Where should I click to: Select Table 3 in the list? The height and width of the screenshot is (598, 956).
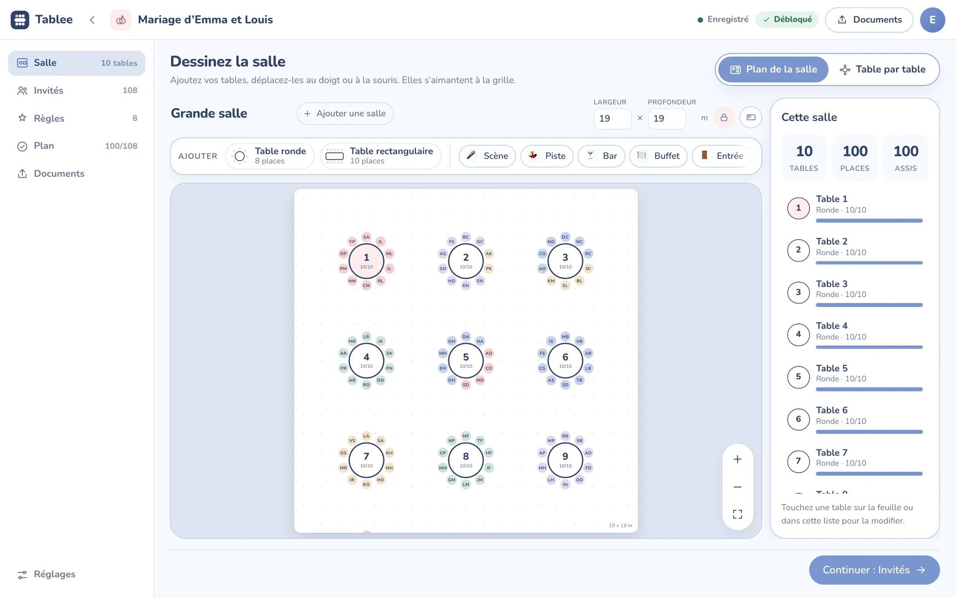pos(855,292)
